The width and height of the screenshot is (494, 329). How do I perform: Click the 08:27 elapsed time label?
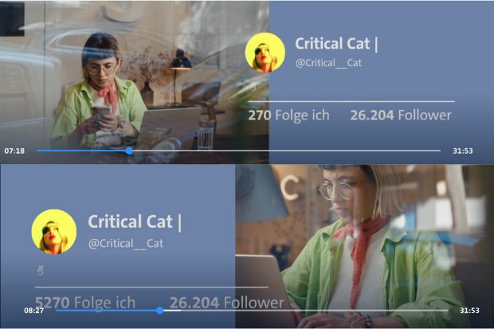(34, 311)
